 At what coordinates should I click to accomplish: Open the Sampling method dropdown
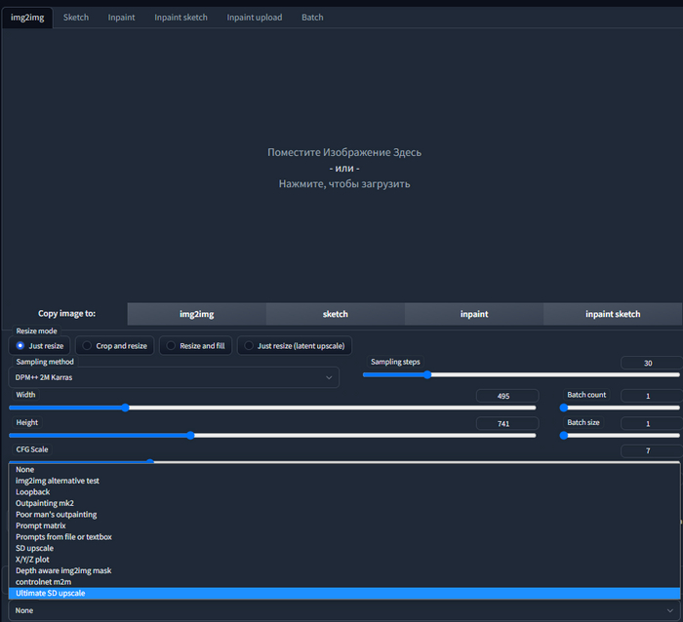point(173,377)
